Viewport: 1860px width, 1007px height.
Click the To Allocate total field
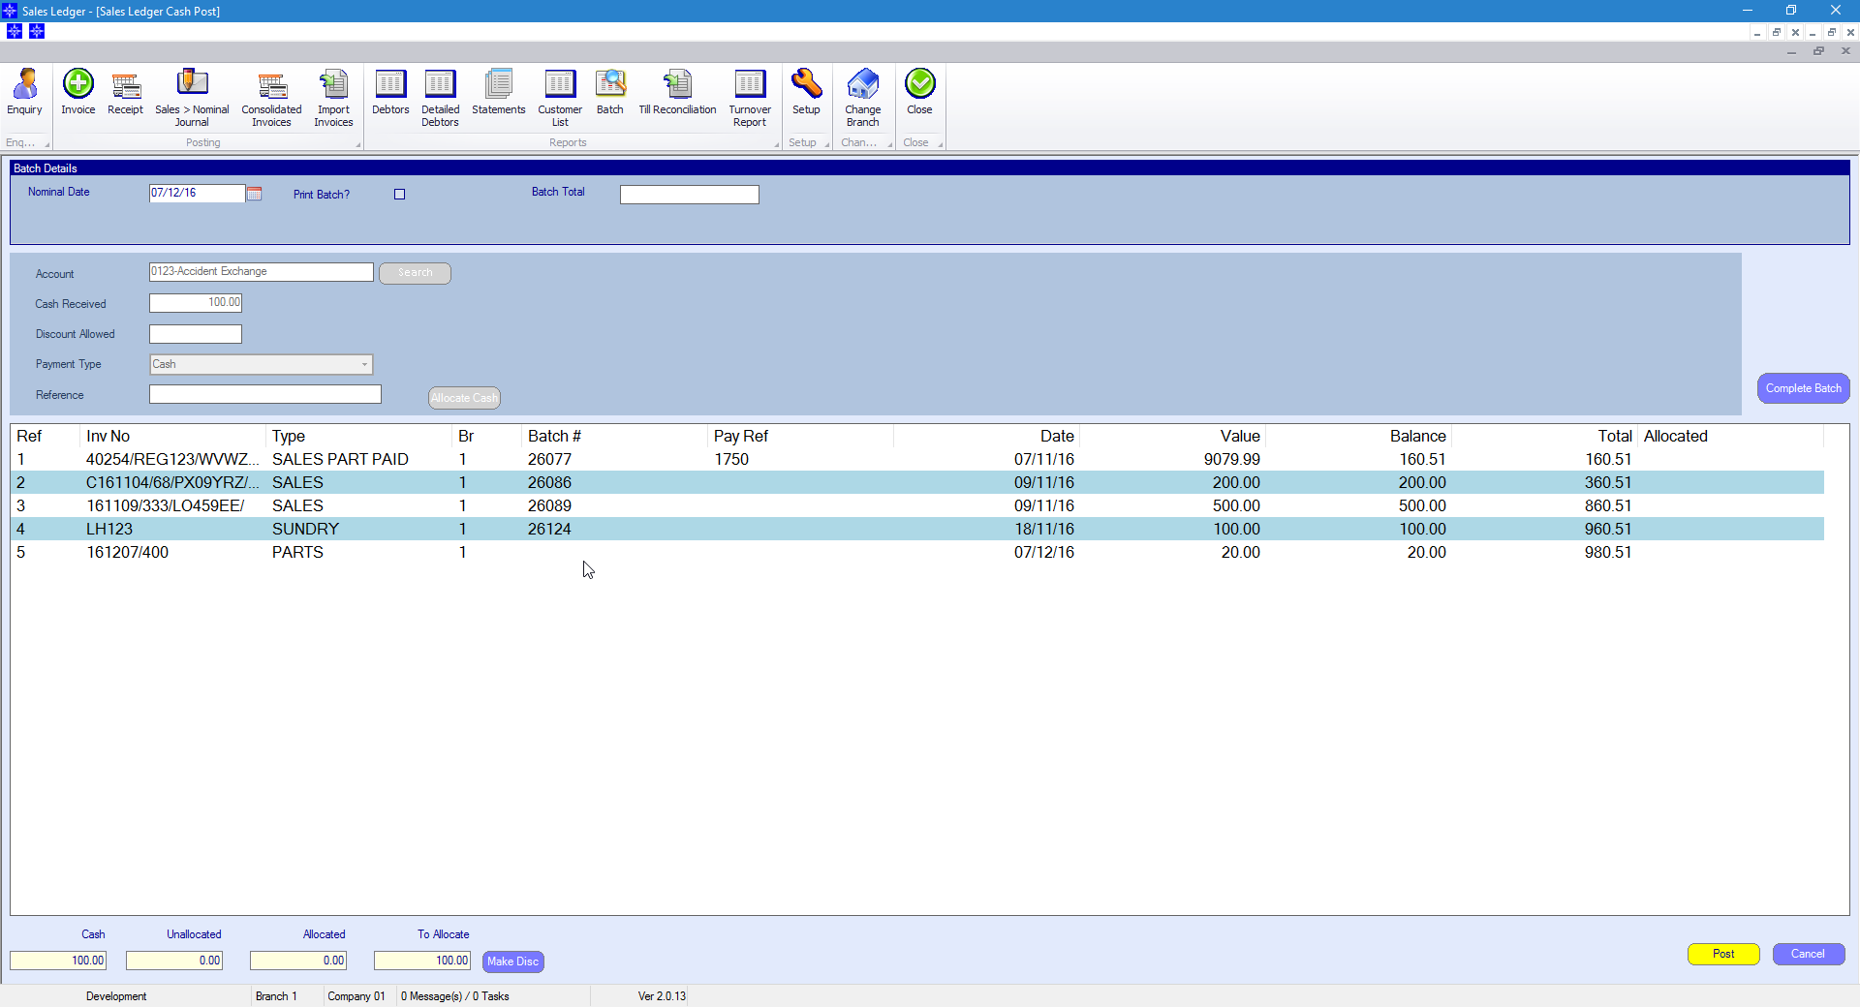pos(422,961)
